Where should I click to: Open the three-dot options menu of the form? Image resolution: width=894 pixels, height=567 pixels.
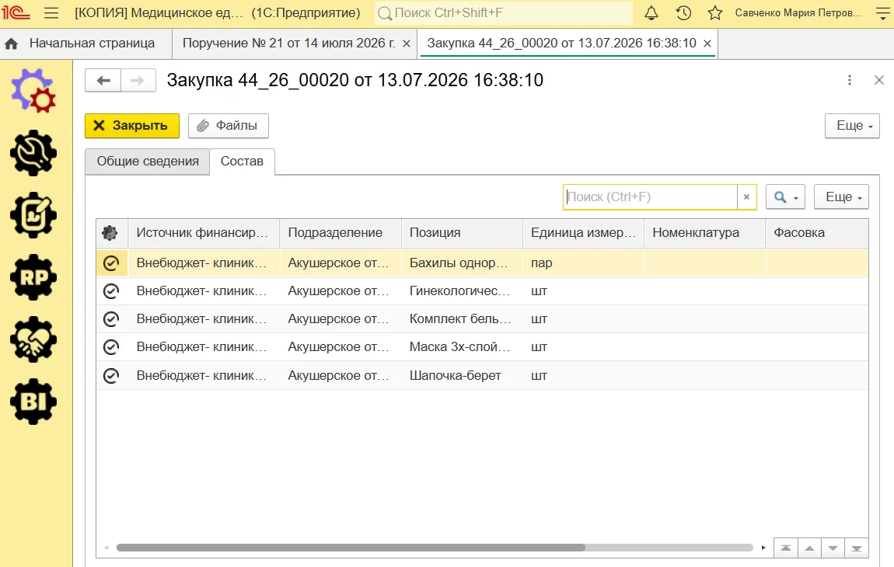(850, 80)
